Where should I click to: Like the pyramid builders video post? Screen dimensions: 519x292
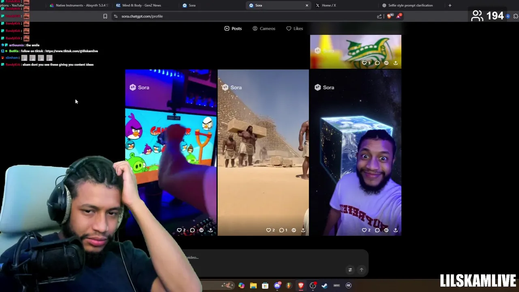coord(268,230)
